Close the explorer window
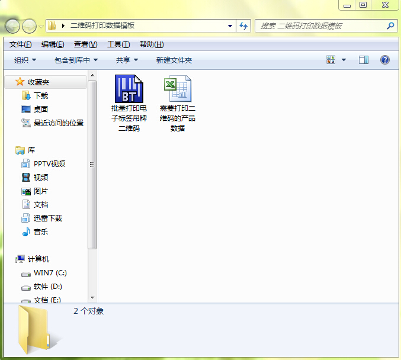 385,5
